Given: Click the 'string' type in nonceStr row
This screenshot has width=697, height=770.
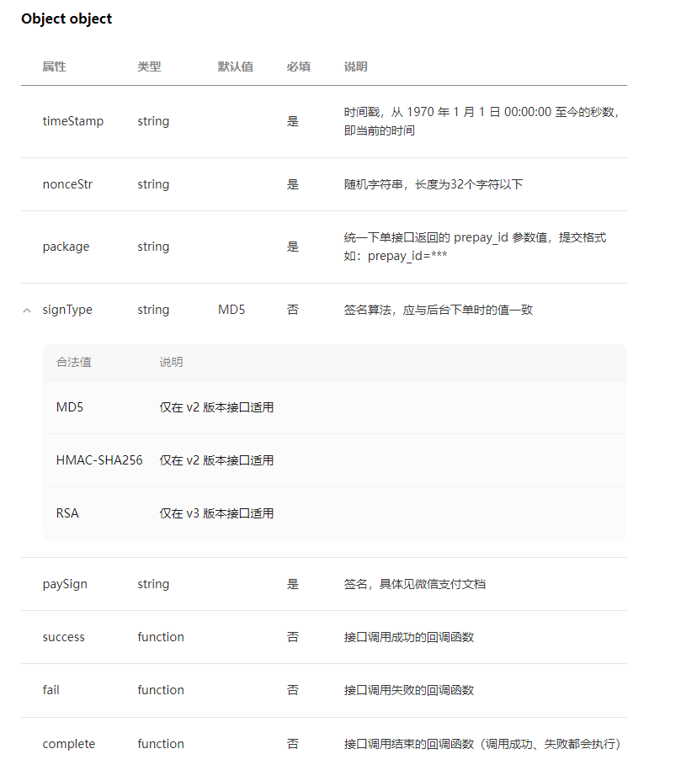Looking at the screenshot, I should (x=153, y=184).
